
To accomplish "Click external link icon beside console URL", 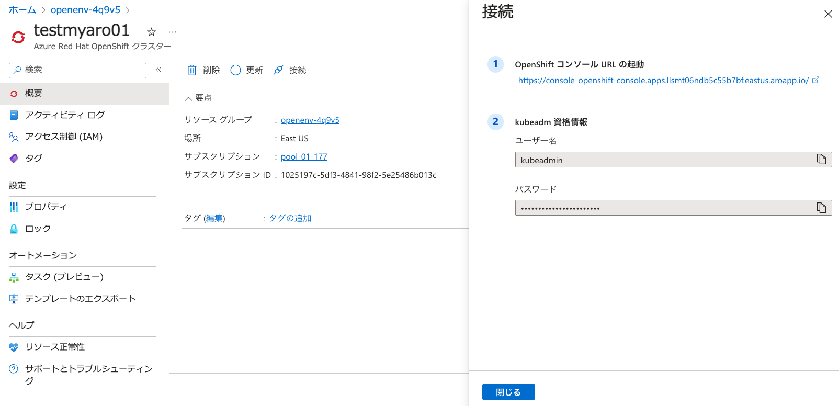I will point(815,80).
